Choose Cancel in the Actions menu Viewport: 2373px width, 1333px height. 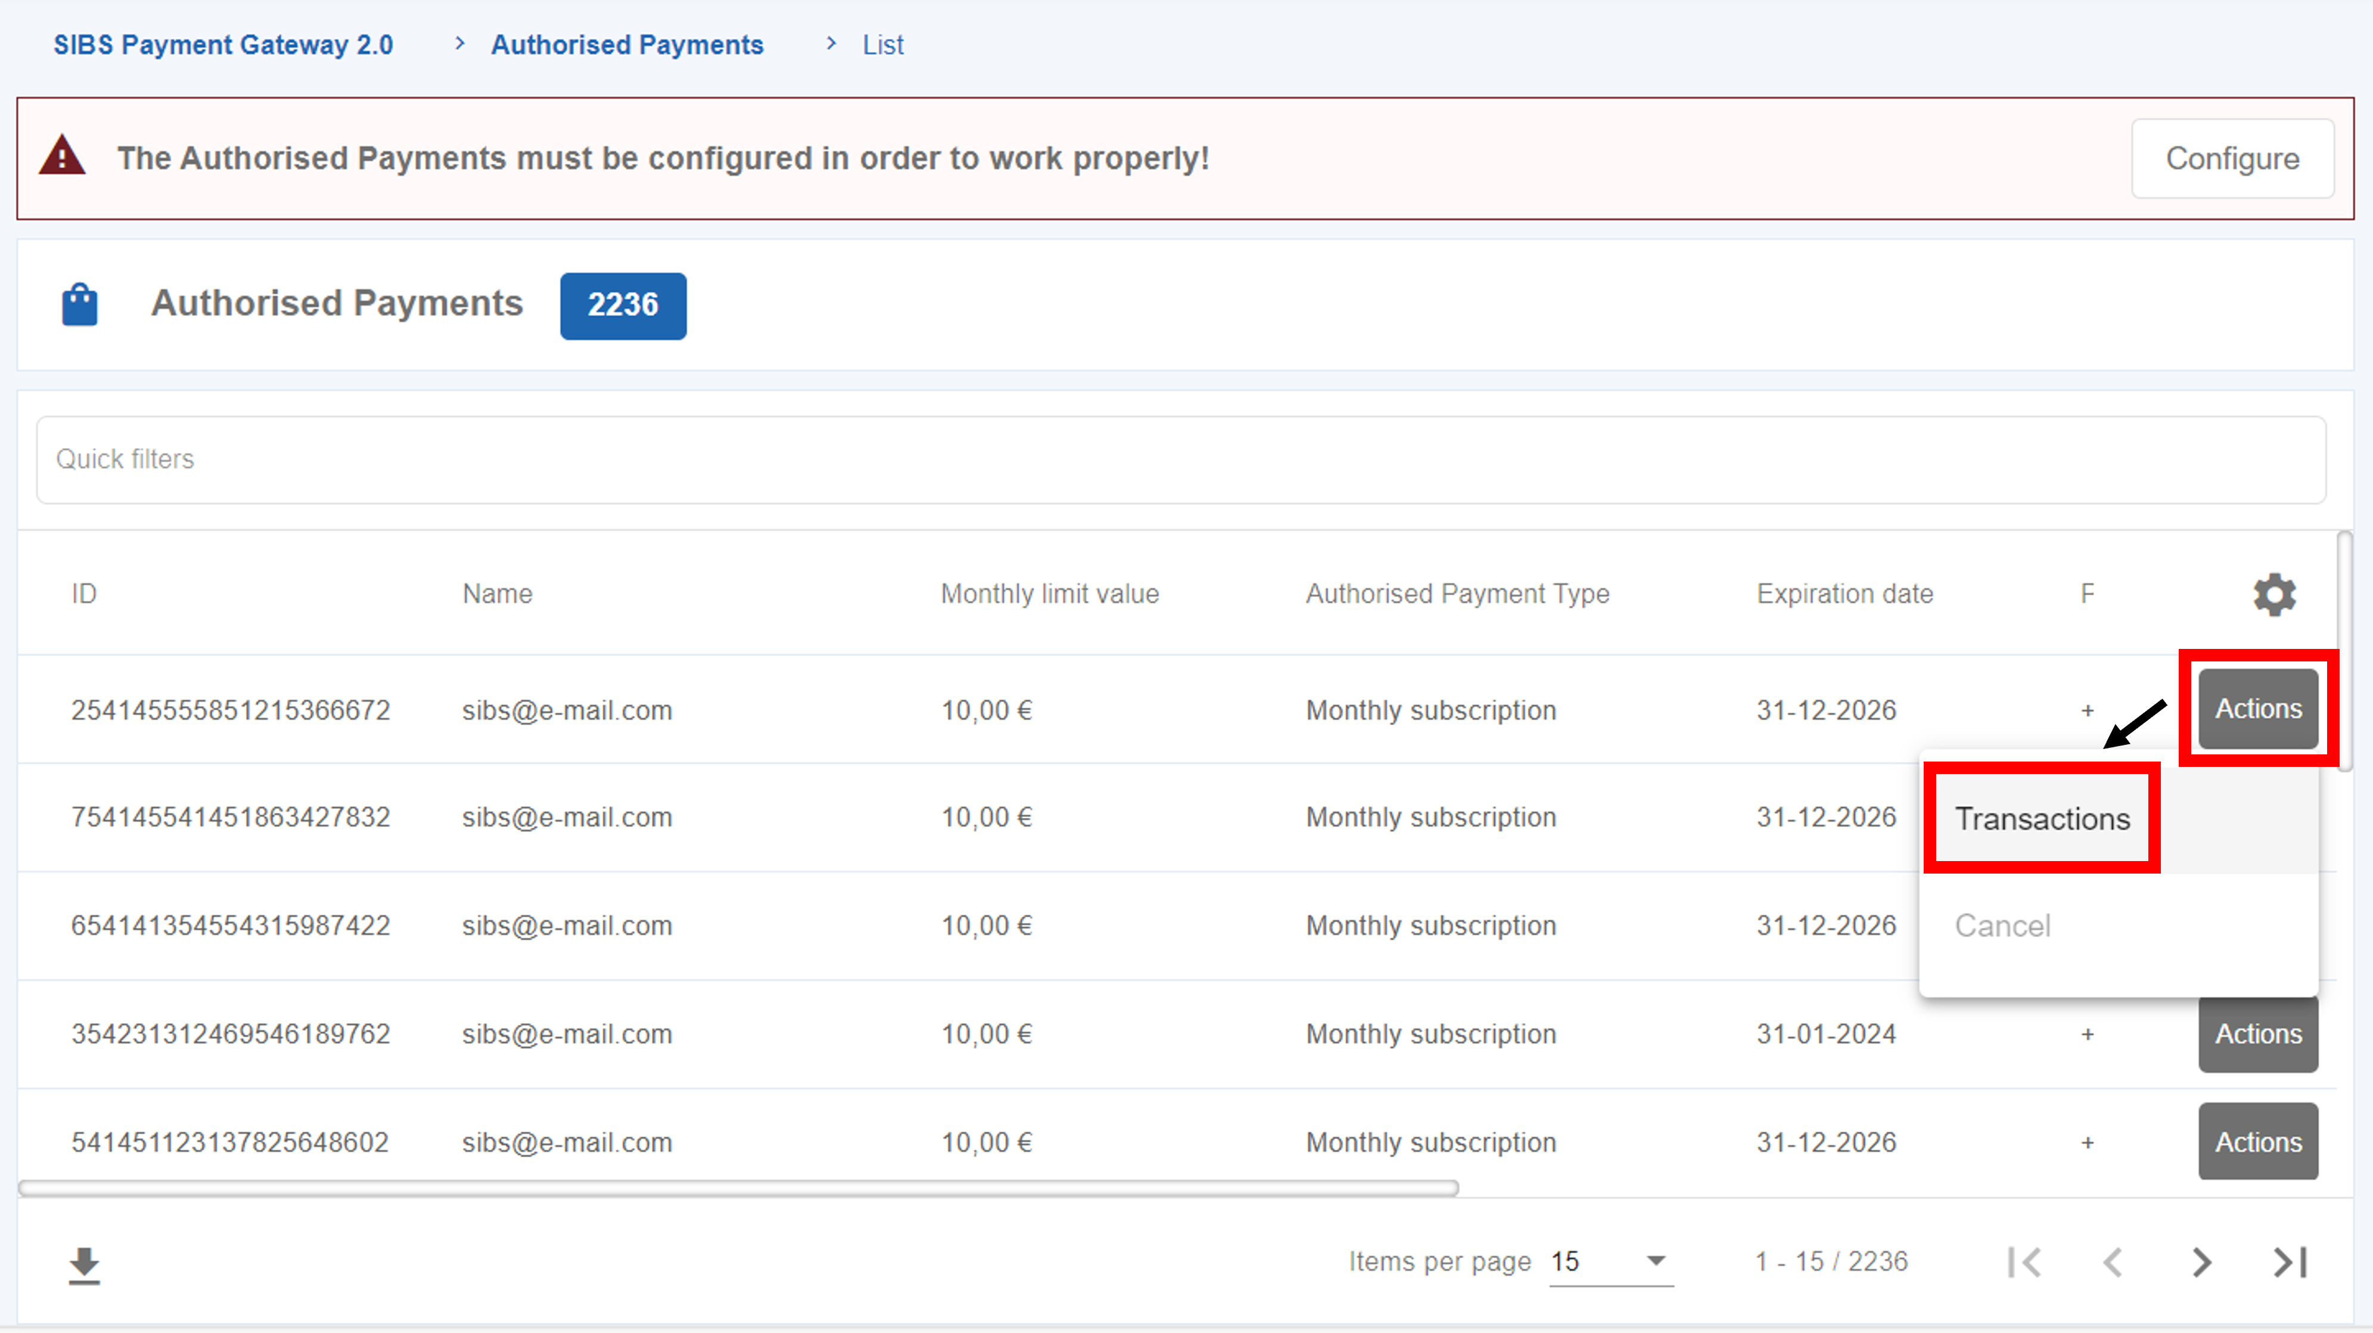click(2003, 926)
